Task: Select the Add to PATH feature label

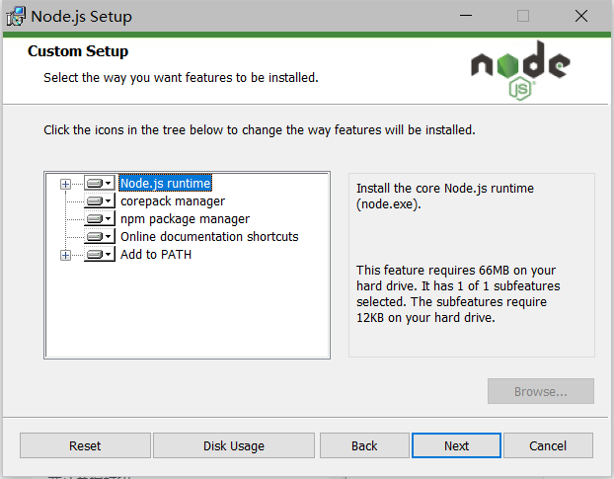Action: click(x=156, y=255)
